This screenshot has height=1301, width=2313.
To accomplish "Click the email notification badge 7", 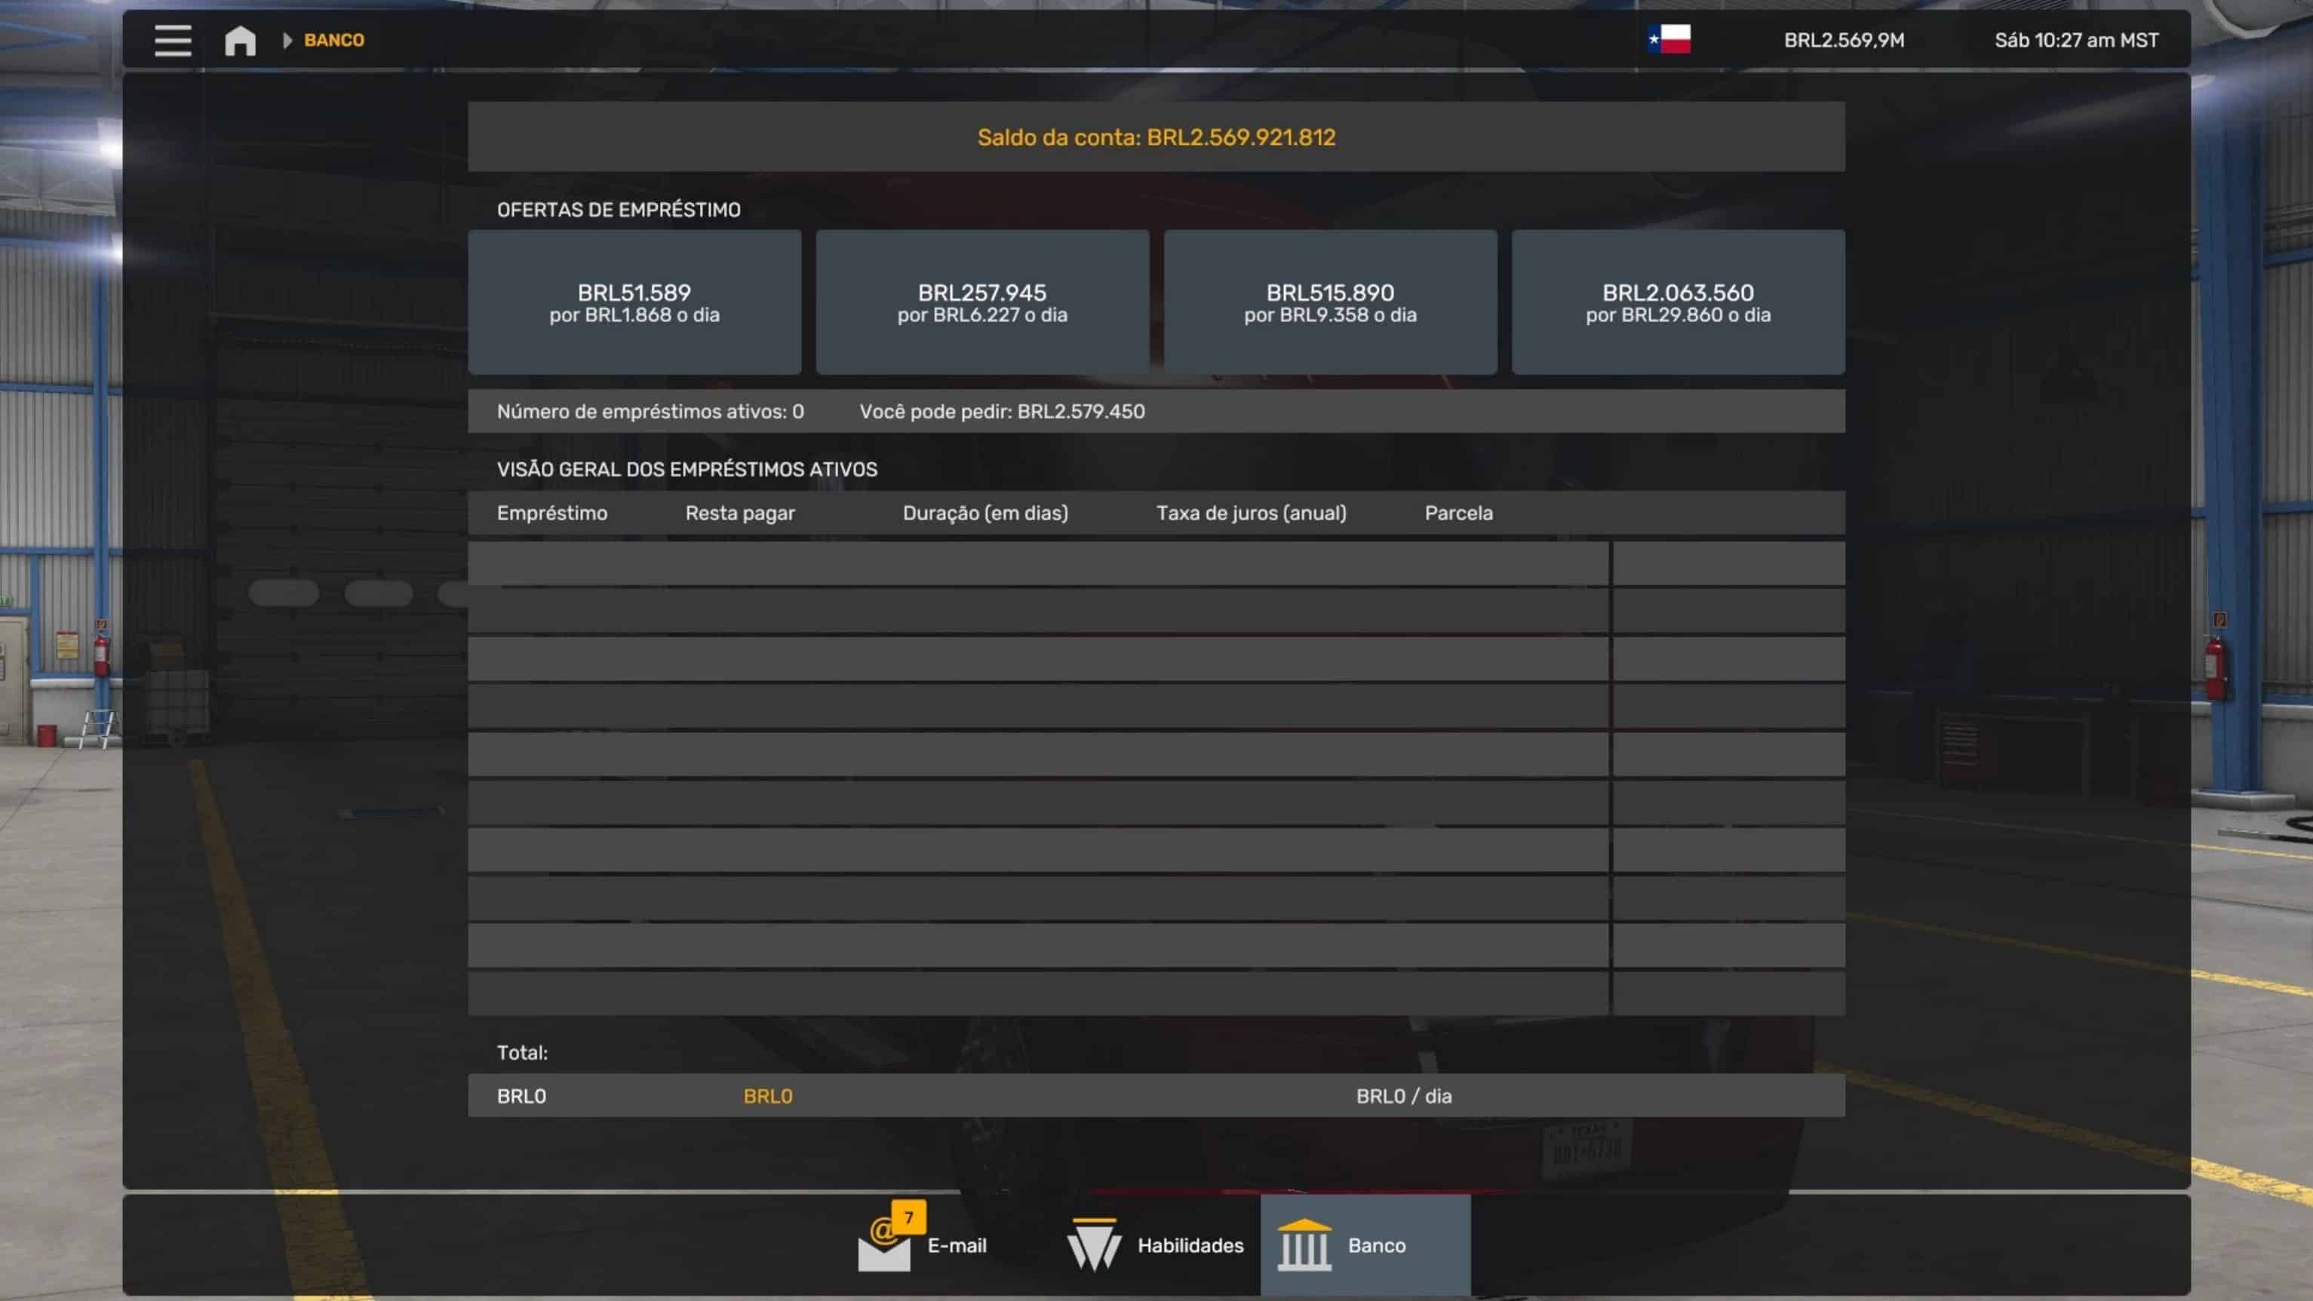I will [x=908, y=1217].
